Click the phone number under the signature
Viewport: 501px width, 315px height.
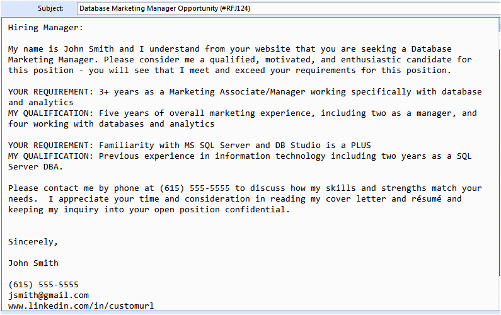(x=43, y=284)
